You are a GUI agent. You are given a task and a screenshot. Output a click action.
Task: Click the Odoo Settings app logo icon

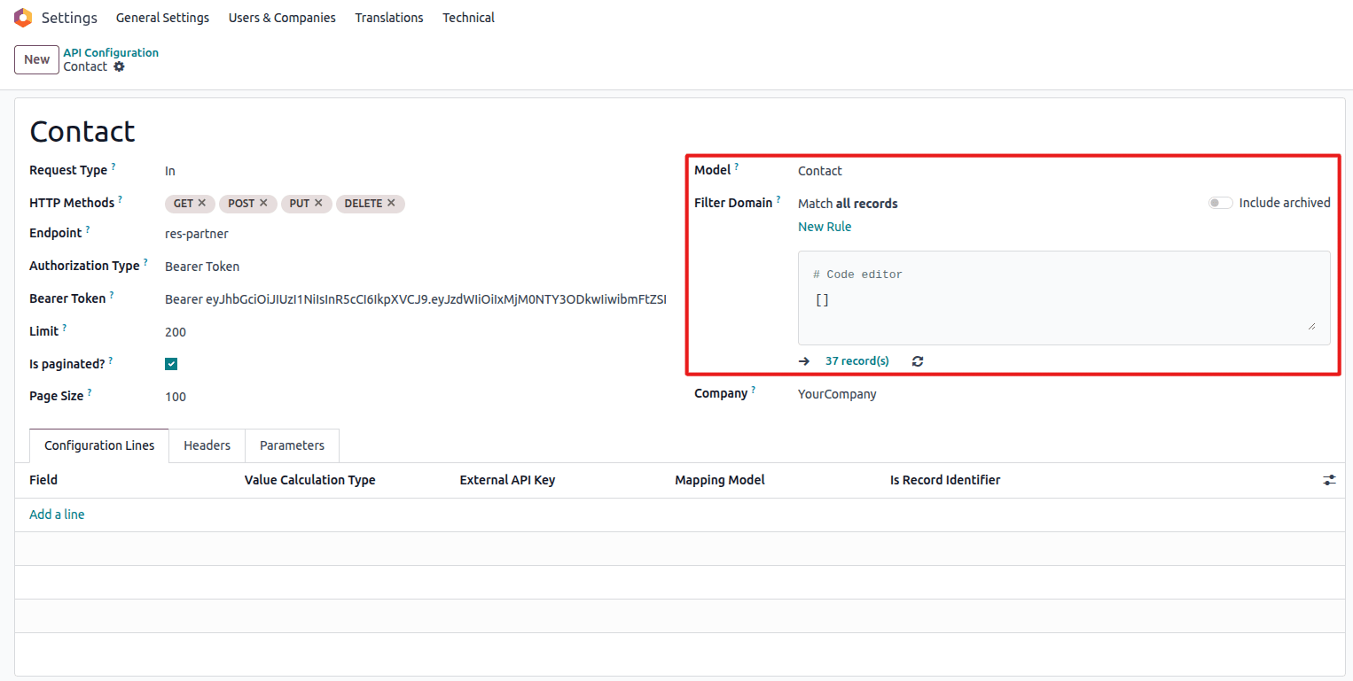23,18
